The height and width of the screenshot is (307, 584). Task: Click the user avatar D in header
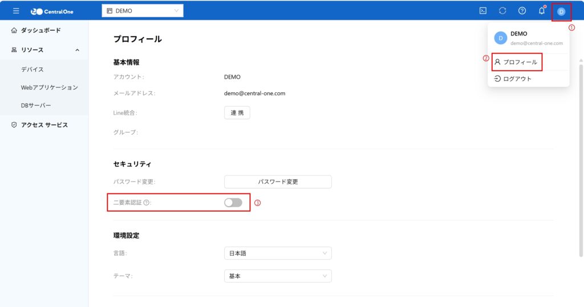(561, 11)
